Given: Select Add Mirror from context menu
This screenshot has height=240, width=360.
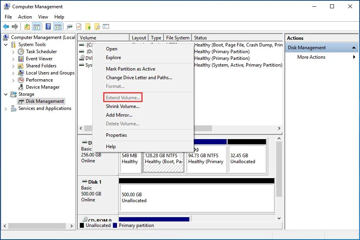Looking at the screenshot, I should pyautogui.click(x=143, y=115).
